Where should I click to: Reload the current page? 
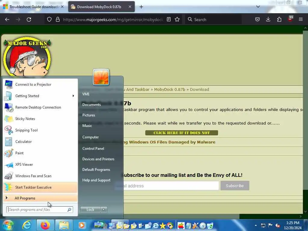click(x=29, y=20)
